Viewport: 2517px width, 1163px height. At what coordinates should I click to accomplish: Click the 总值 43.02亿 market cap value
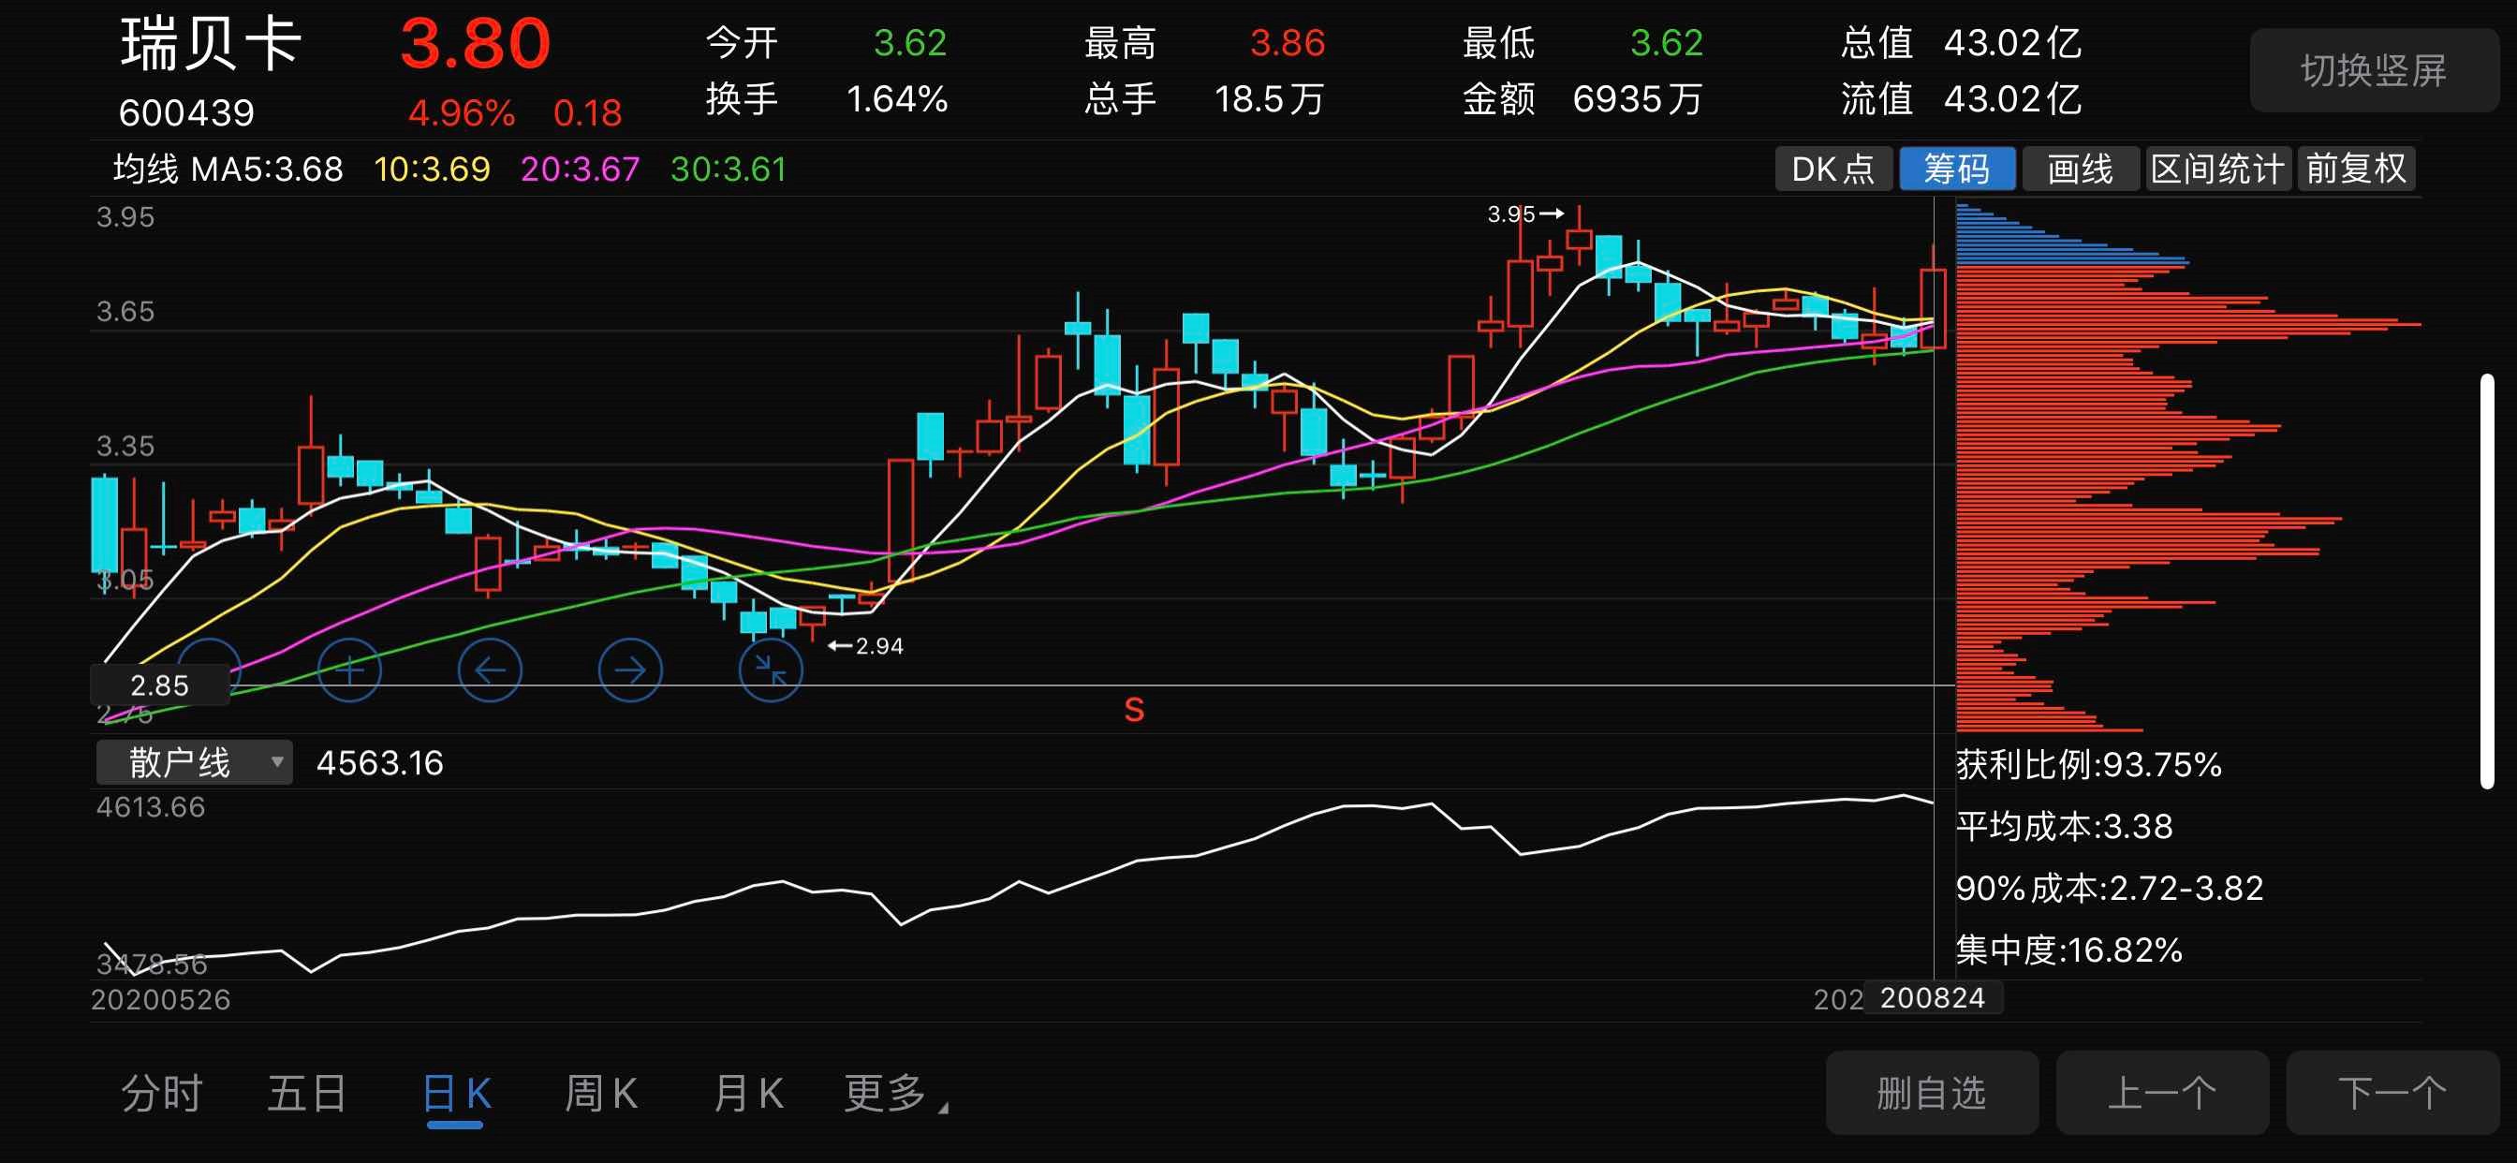[x=2013, y=43]
